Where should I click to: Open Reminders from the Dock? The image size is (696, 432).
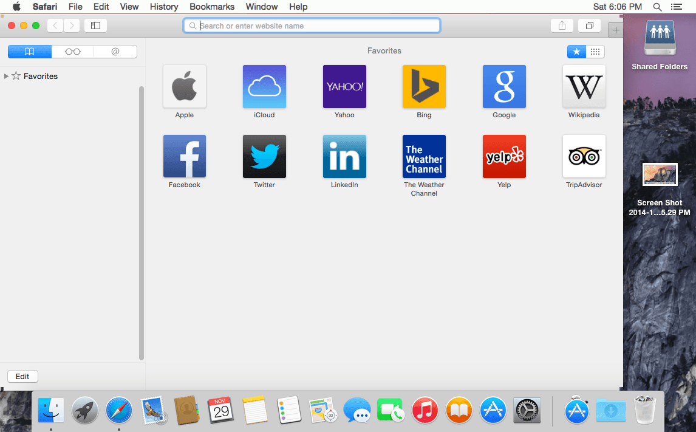[x=289, y=410]
